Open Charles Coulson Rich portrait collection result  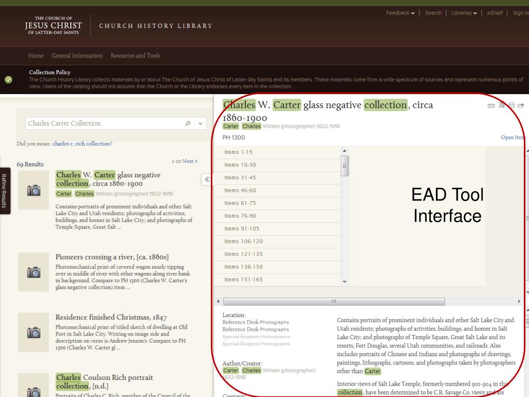click(x=104, y=381)
